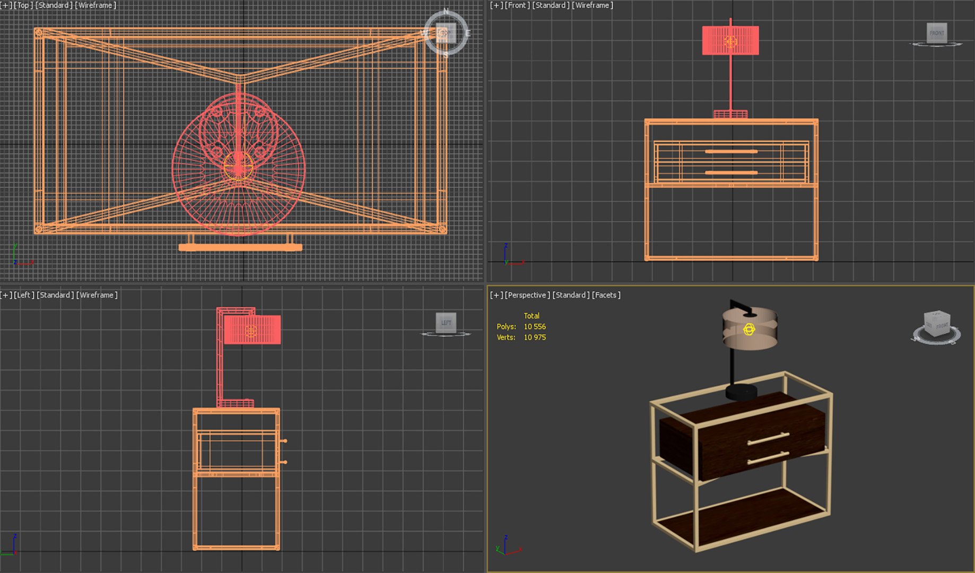Open [Wireframe] shading menu in Left viewport
This screenshot has height=573, width=975.
[97, 295]
